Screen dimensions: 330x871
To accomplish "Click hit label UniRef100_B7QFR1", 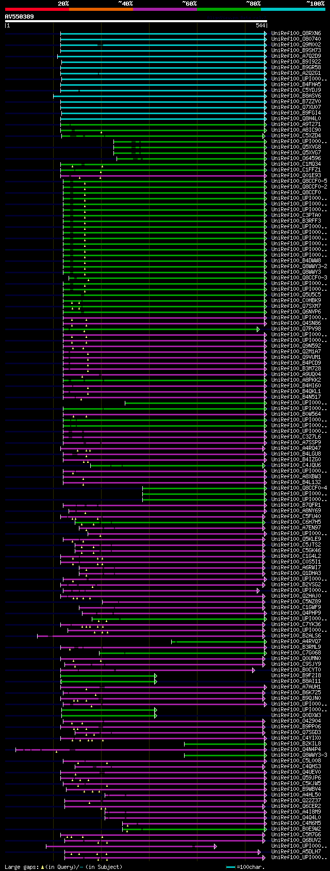I will point(296,505).
